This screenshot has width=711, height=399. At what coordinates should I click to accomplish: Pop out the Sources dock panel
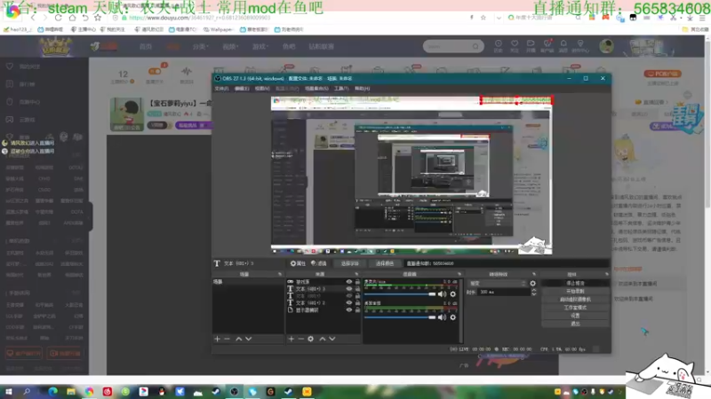[356, 274]
